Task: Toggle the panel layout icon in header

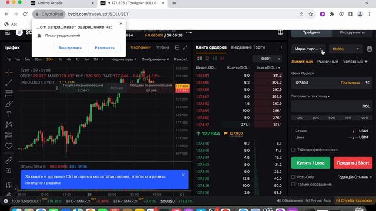Action: [280, 32]
